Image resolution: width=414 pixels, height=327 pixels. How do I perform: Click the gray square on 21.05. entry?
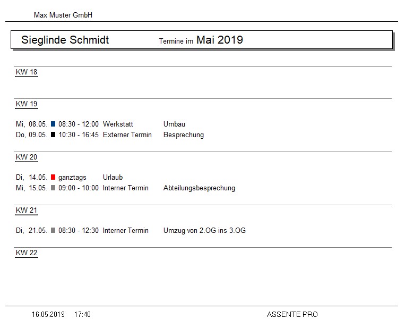pos(53,230)
